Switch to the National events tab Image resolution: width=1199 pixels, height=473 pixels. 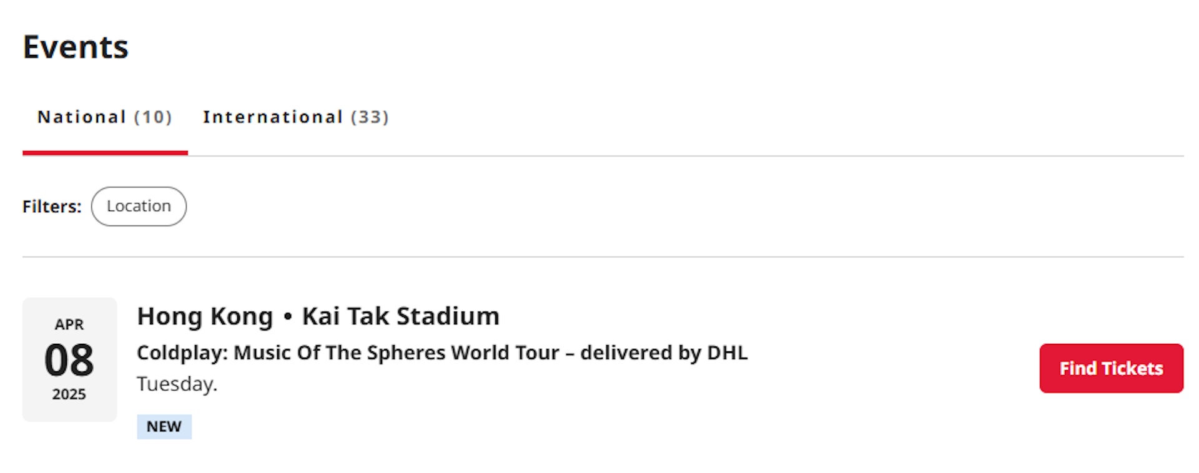[104, 117]
